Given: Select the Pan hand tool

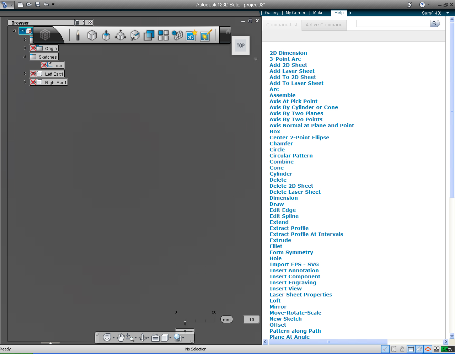Looking at the screenshot, I should click(x=121, y=338).
